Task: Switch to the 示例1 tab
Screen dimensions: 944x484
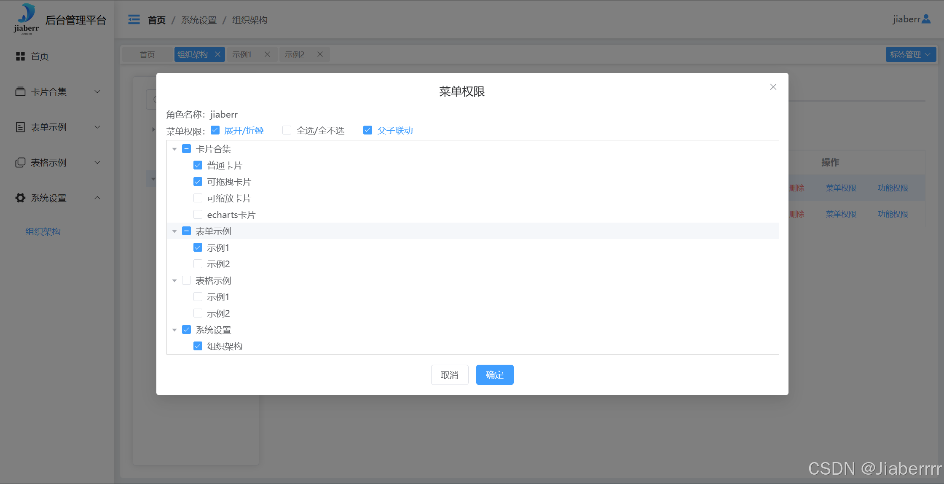Action: [x=242, y=54]
